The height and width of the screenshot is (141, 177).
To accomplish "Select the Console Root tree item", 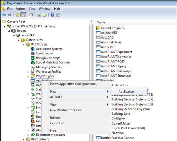I will pos(16,22).
